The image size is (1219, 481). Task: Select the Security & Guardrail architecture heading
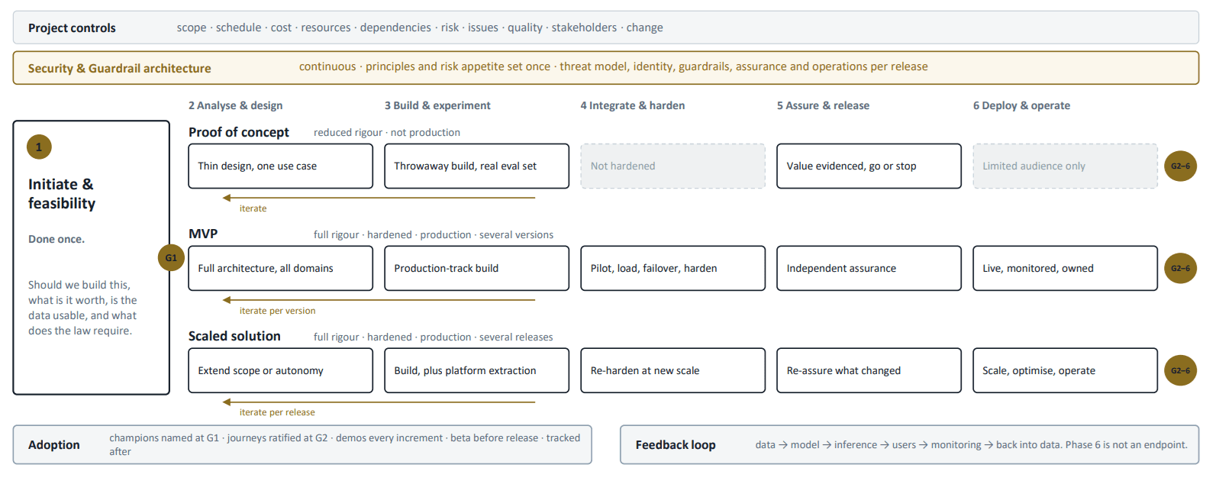120,69
